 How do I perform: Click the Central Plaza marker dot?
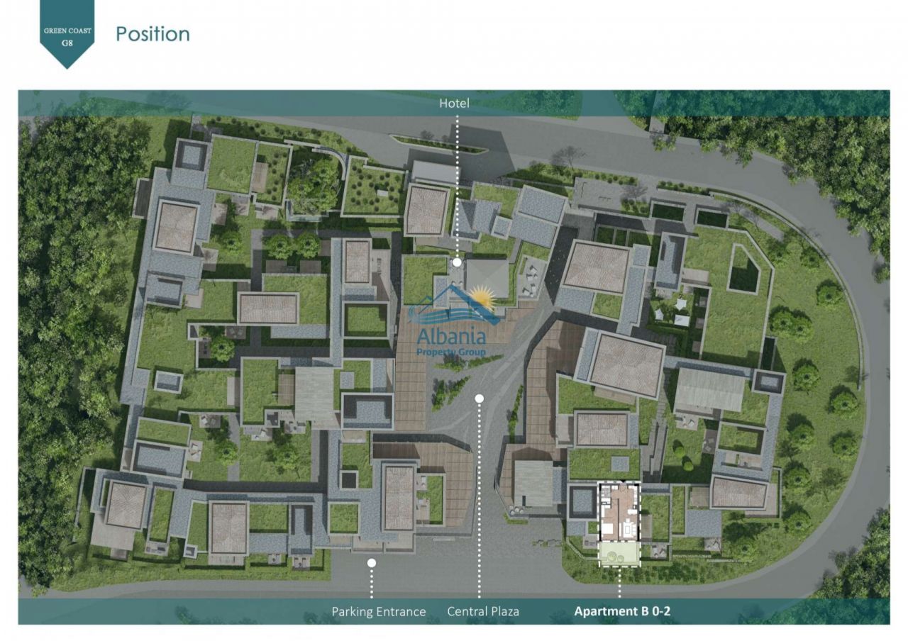pyautogui.click(x=480, y=398)
